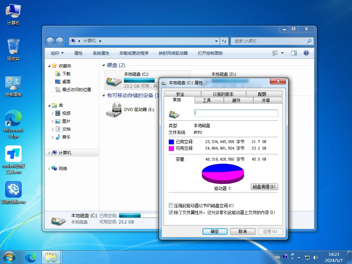Switch to the 共享 tab
This screenshot has width=352, height=264.
tap(266, 100)
